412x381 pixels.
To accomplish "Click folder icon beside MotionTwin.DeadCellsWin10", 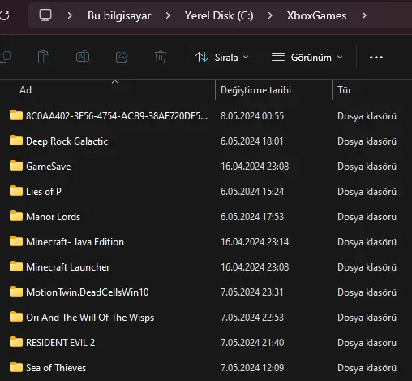I will tap(16, 292).
